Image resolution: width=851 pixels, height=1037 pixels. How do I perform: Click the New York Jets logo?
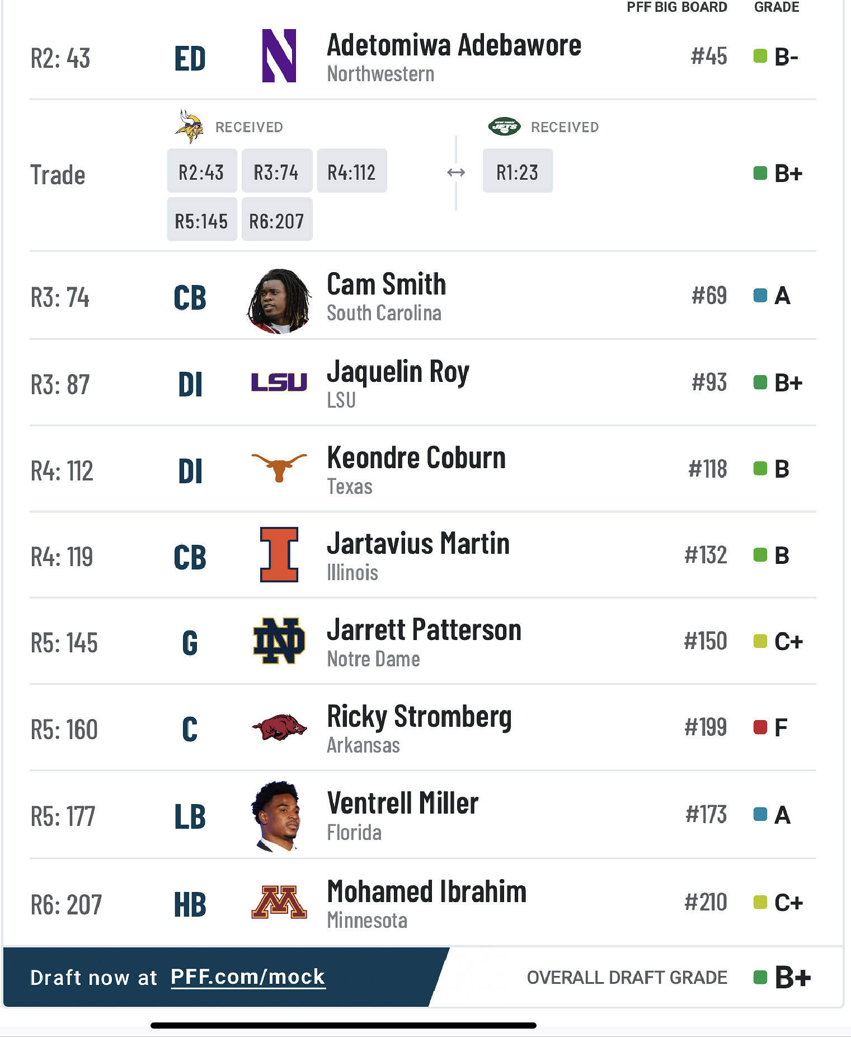click(504, 127)
